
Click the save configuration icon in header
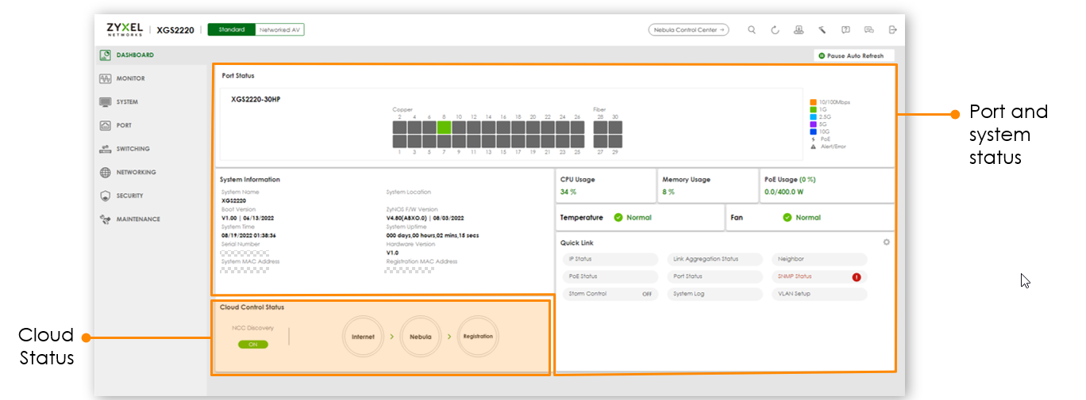(x=799, y=30)
